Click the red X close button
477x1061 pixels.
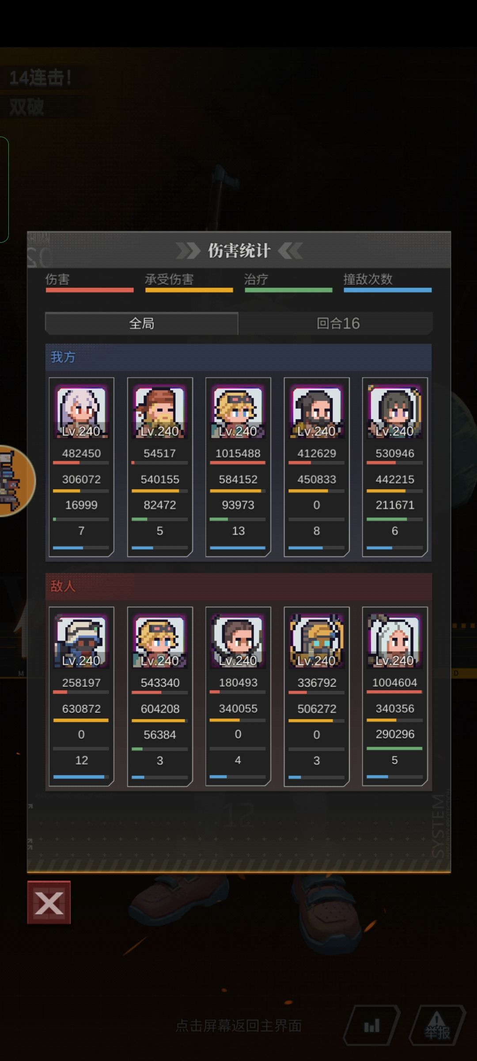(49, 902)
